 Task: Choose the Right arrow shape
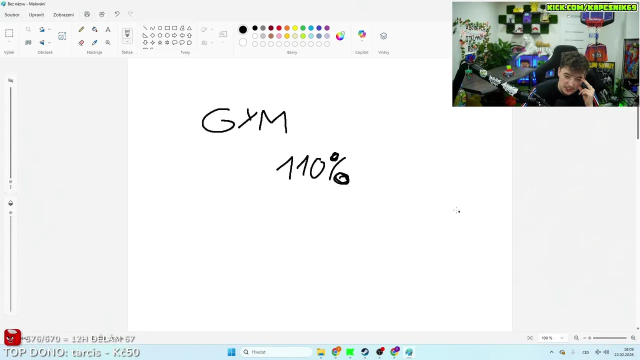click(174, 35)
